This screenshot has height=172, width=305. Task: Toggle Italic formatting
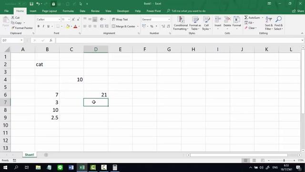pyautogui.click(x=43, y=26)
